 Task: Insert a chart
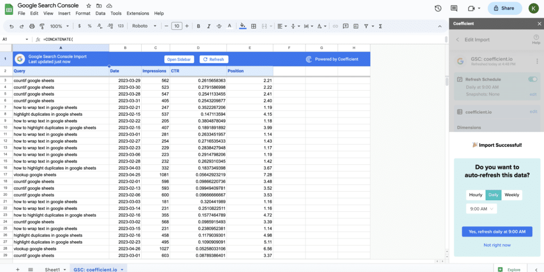(355, 26)
